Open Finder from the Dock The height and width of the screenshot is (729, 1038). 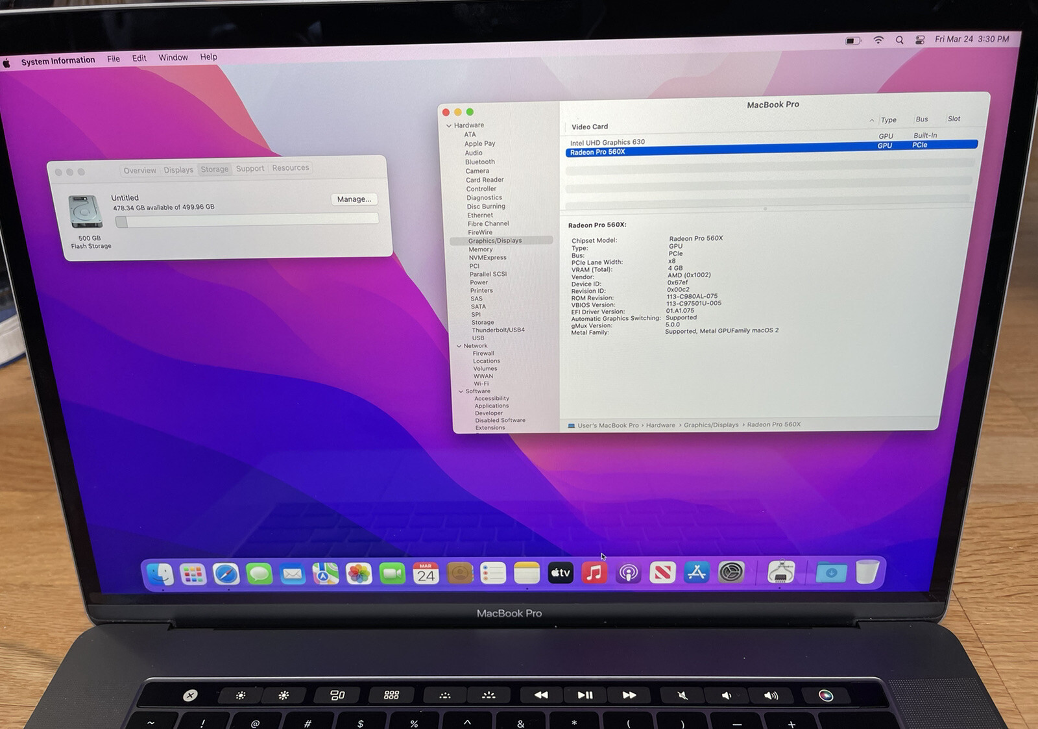tap(160, 575)
